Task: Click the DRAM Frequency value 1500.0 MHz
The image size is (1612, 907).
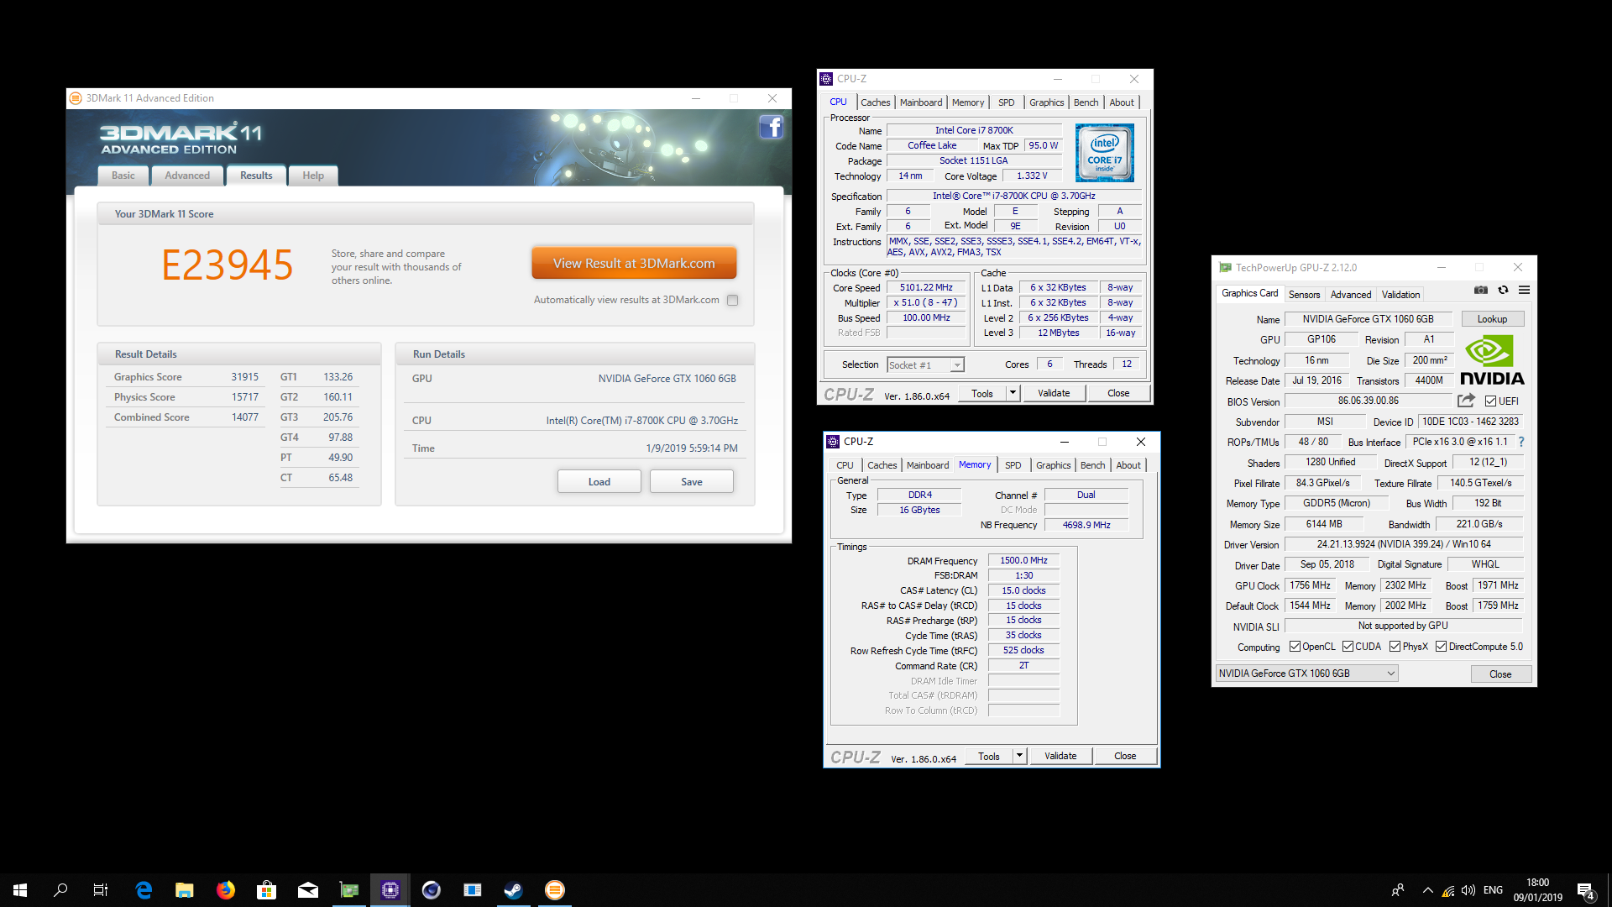Action: click(1023, 560)
